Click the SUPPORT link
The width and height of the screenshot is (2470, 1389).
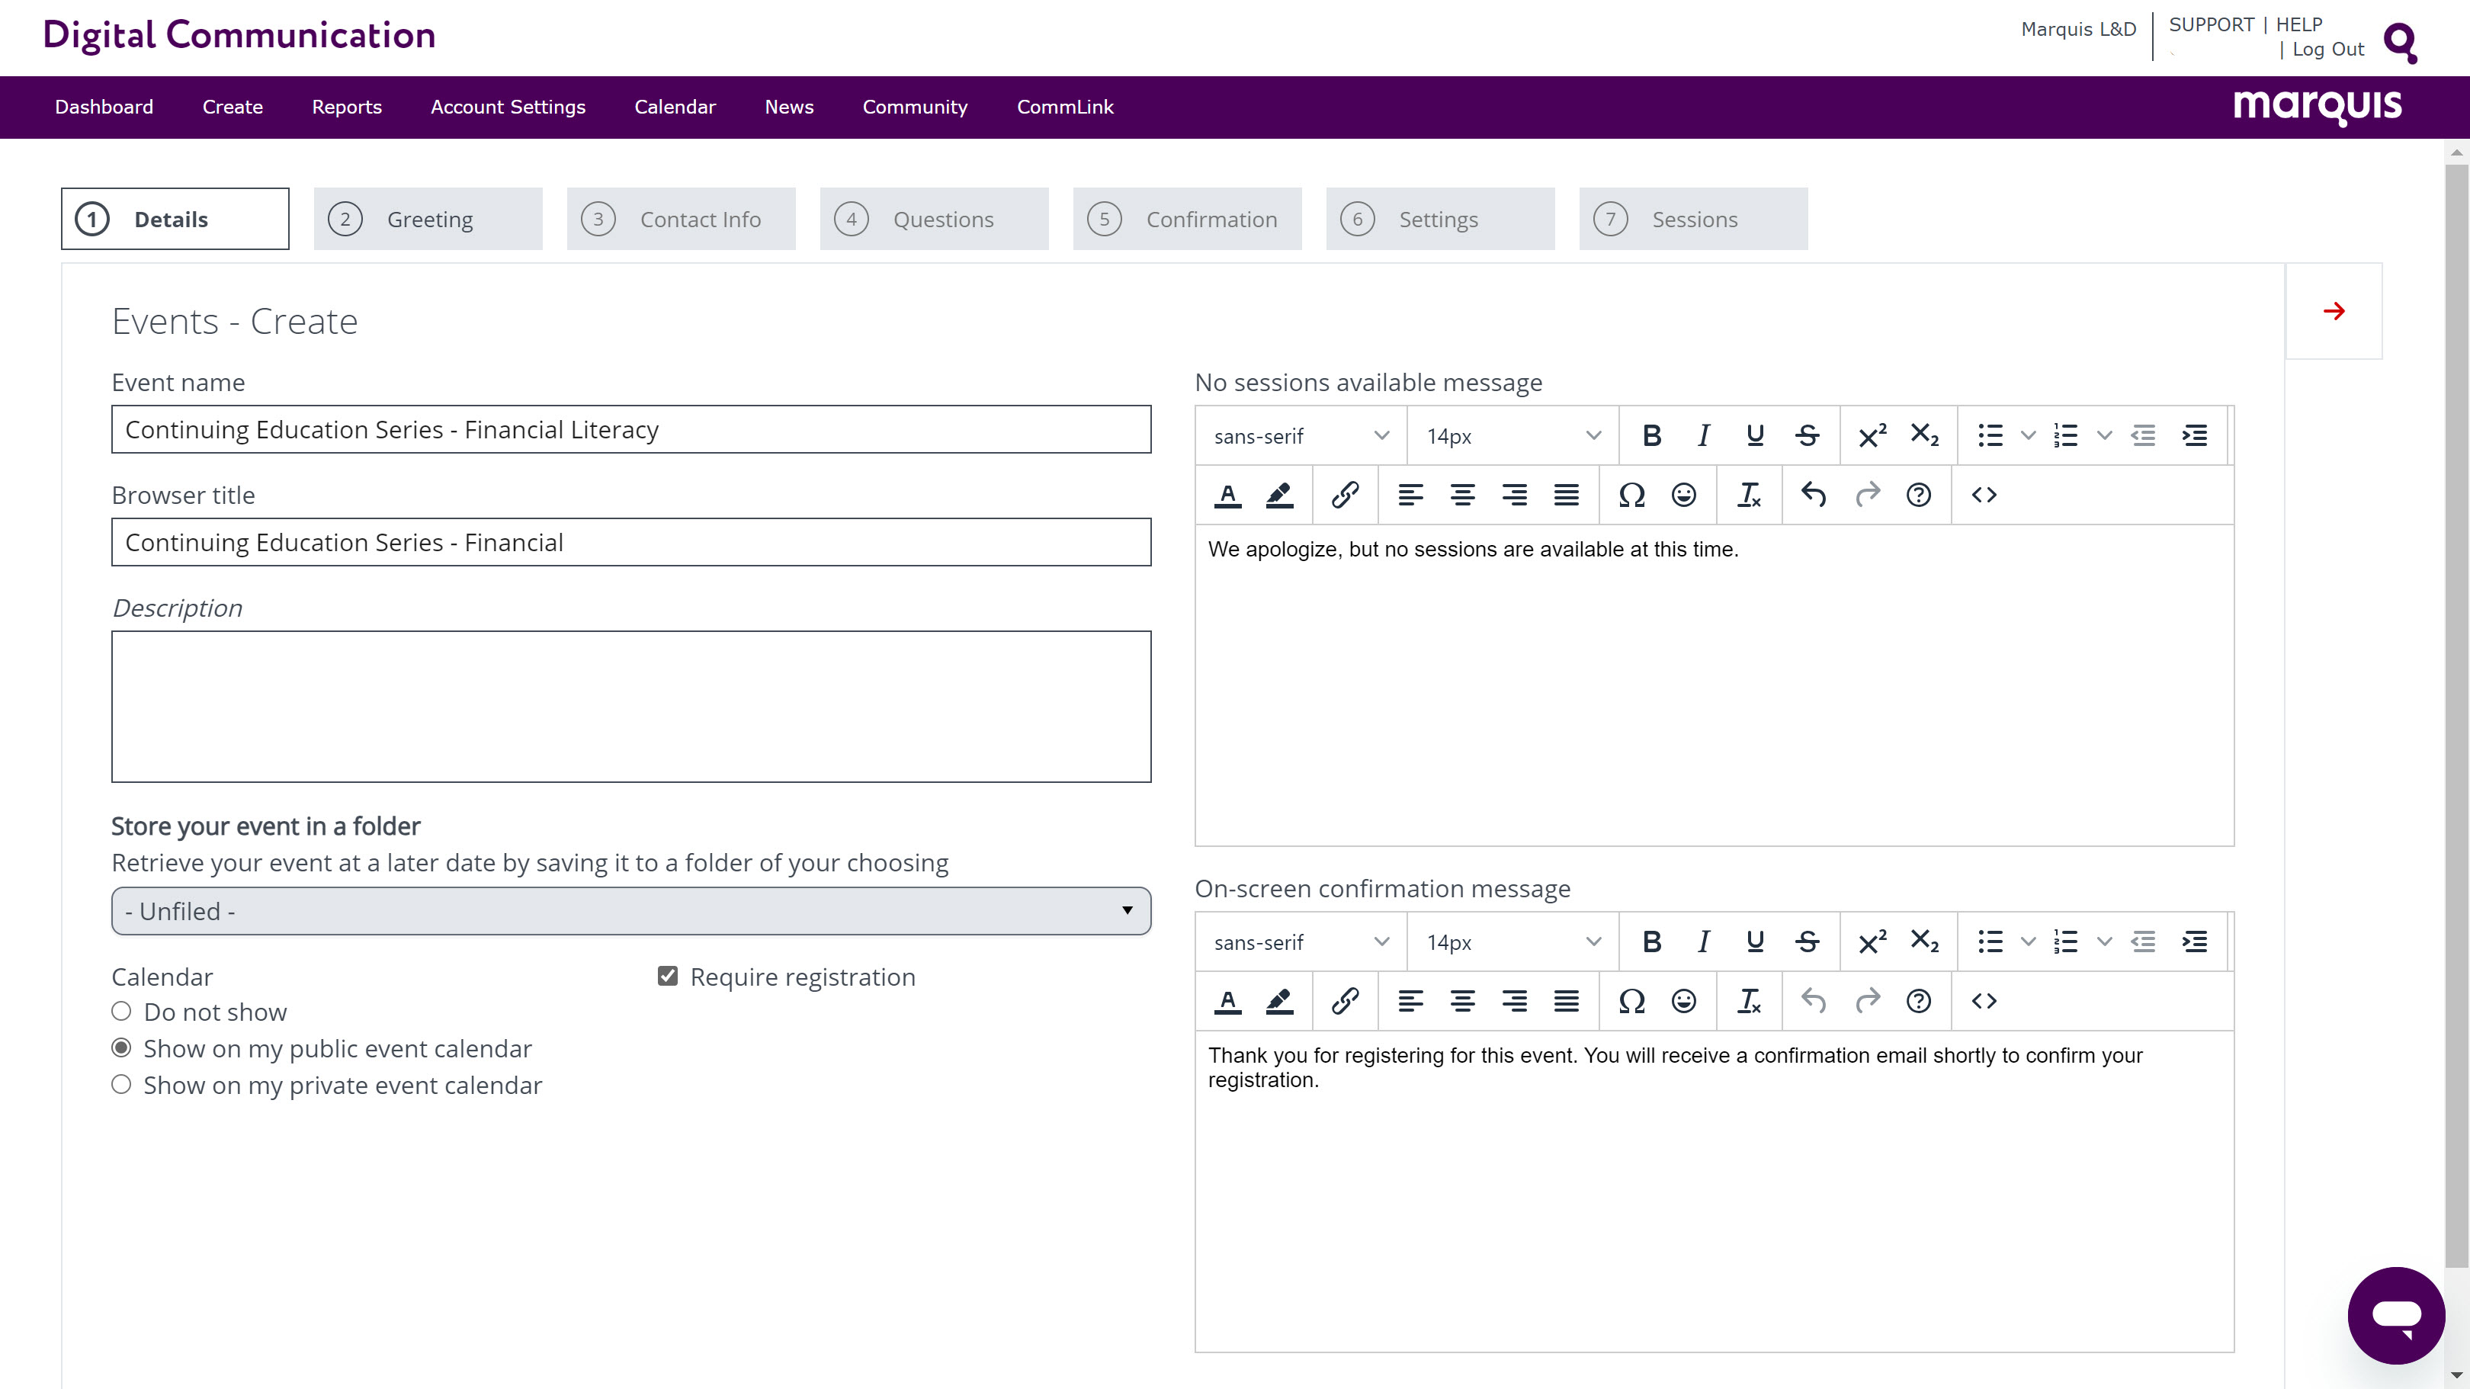(x=2210, y=25)
